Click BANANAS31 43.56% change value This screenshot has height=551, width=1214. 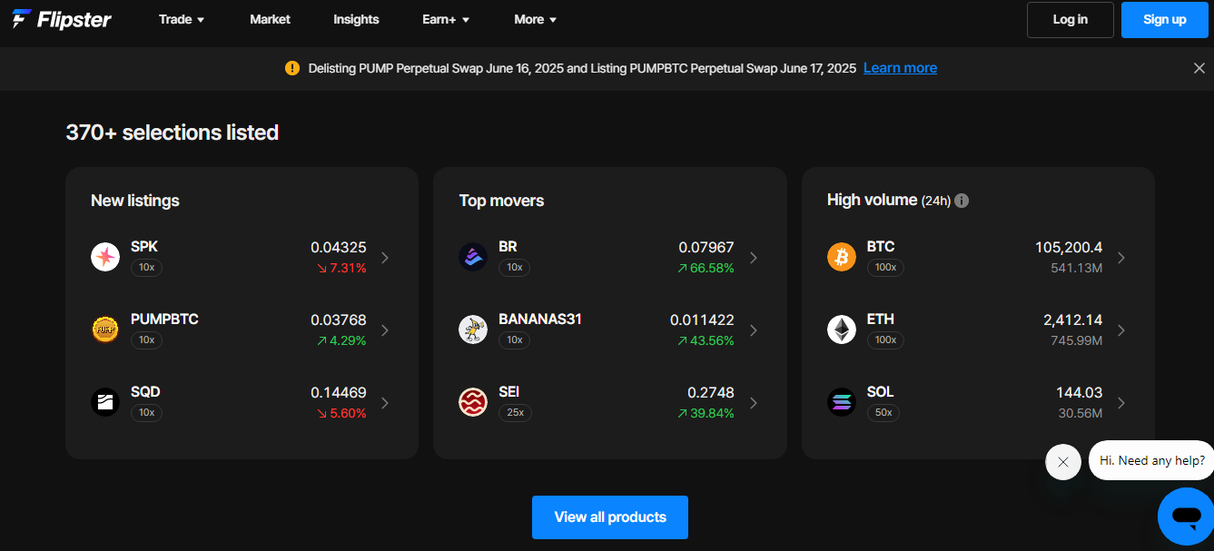point(706,340)
